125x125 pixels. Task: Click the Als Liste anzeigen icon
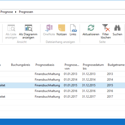tap(11, 28)
